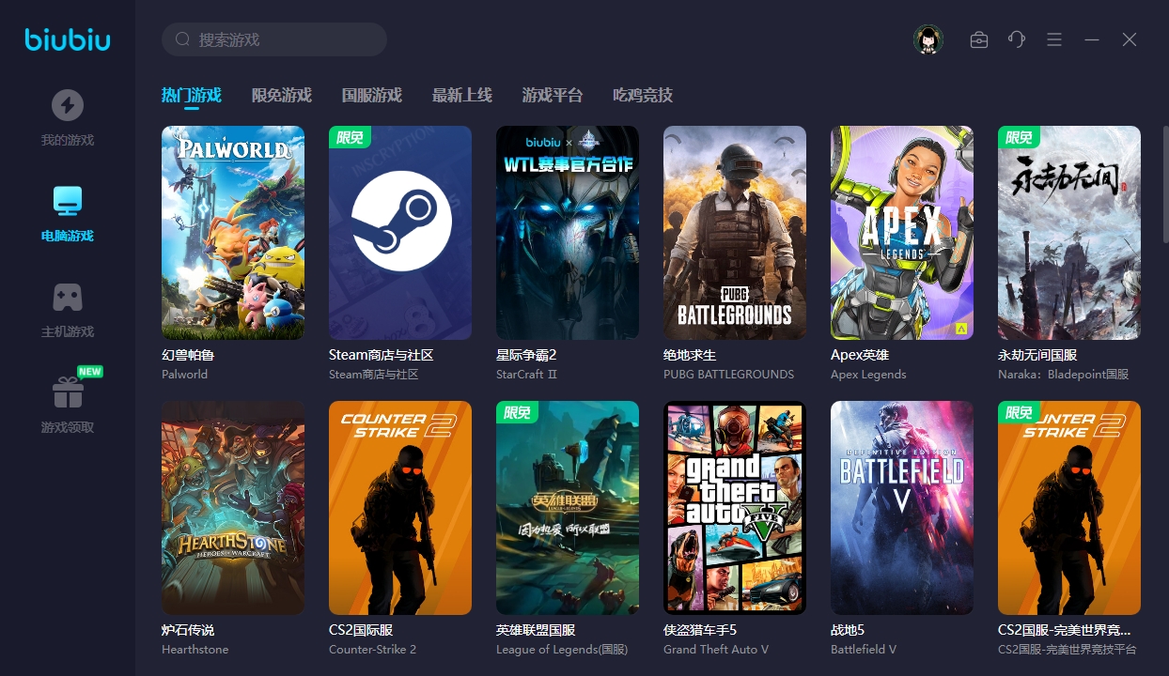
Task: Switch to the 国服游戏 tab
Action: click(x=371, y=95)
